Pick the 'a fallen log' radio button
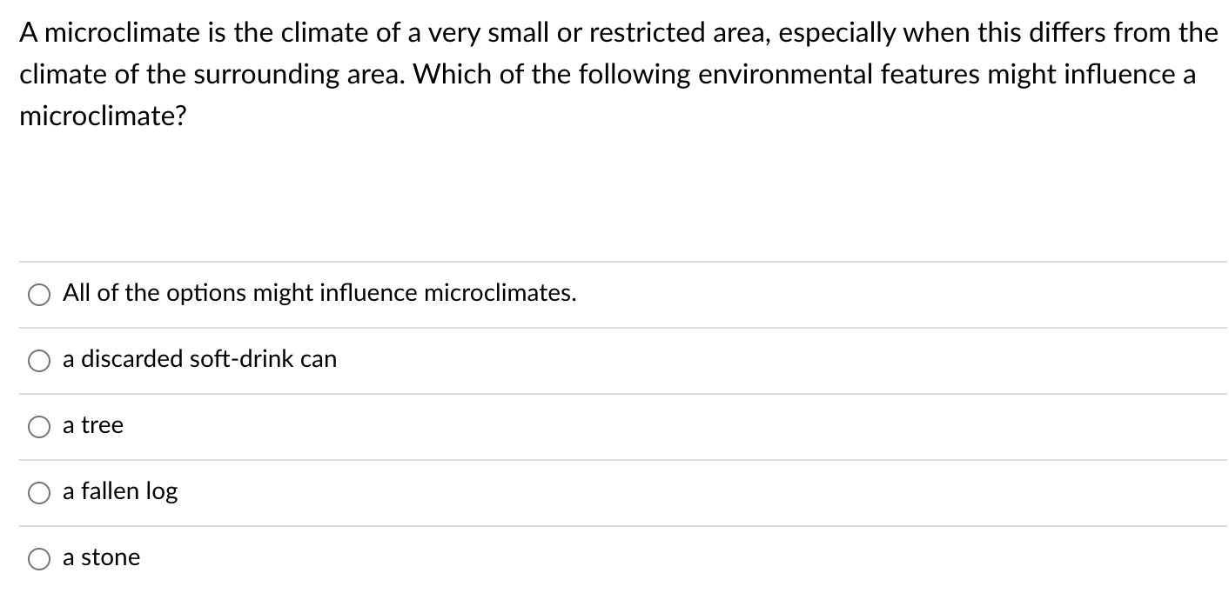This screenshot has height=593, width=1229. coord(39,494)
